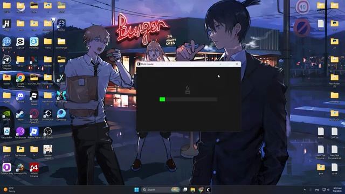The image size is (345, 194).
Task: Open the Blade Strike shortcut
Action: (x=61, y=97)
